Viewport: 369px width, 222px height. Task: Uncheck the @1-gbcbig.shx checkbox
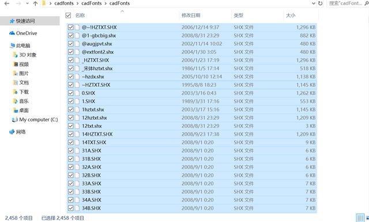(70, 36)
